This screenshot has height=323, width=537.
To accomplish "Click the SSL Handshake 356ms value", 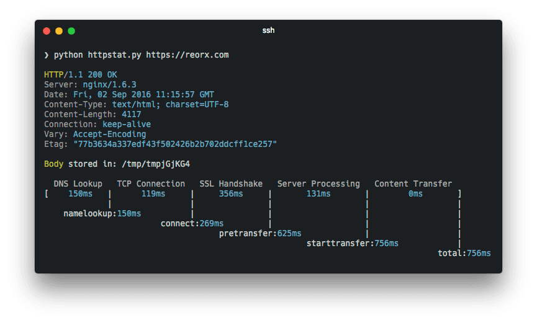I will [x=231, y=193].
